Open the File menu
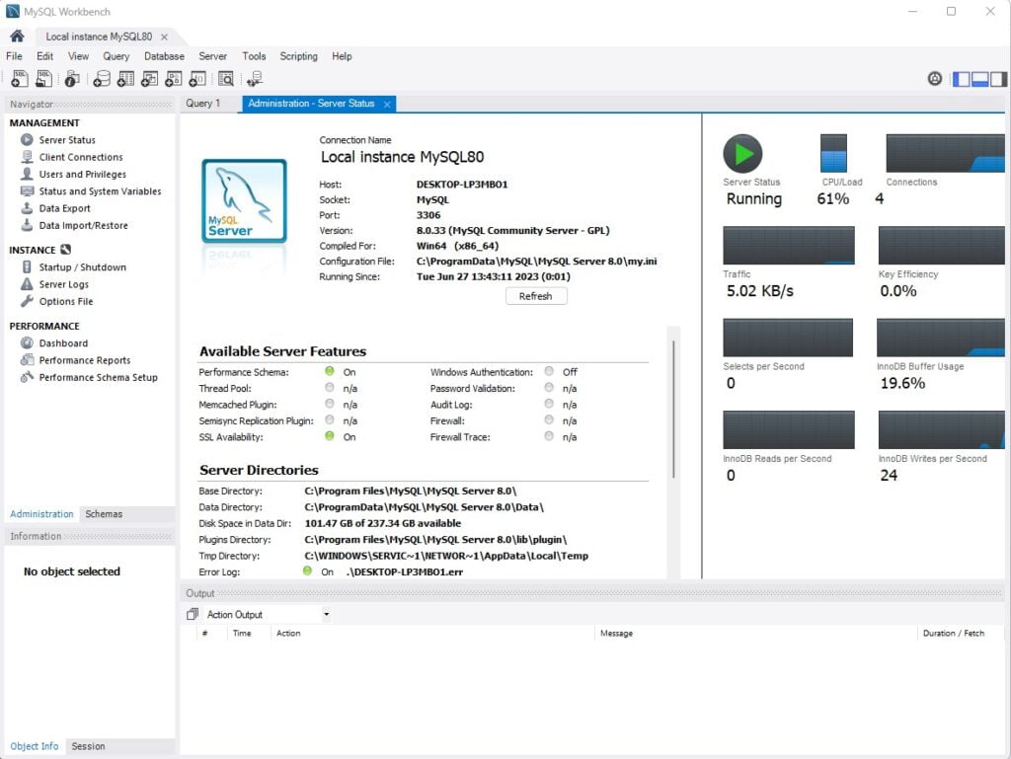This screenshot has height=759, width=1011. click(14, 56)
